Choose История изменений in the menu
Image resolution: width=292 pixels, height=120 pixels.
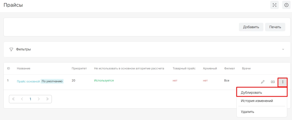click(257, 101)
